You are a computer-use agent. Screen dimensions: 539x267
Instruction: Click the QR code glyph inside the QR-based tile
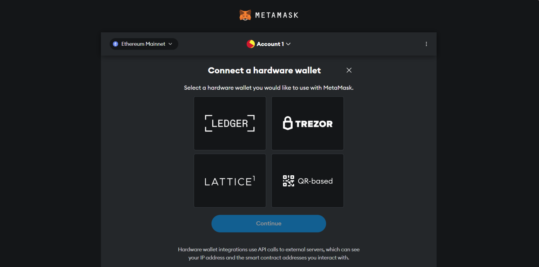(x=288, y=181)
